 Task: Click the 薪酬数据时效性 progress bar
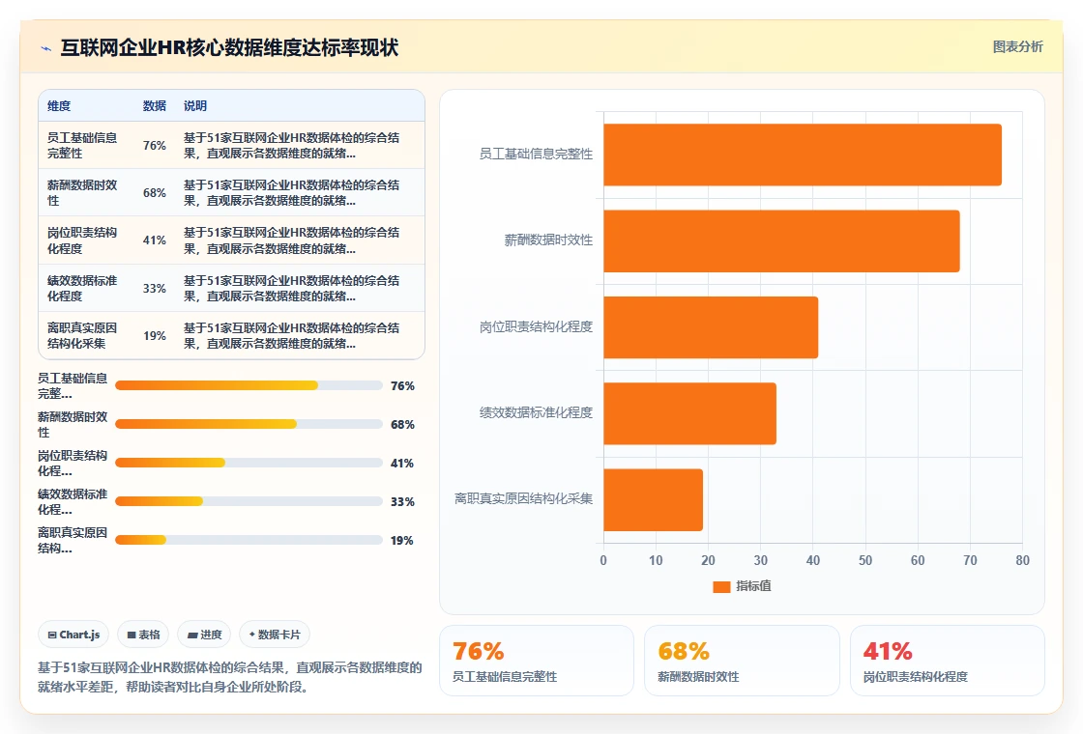coord(249,424)
